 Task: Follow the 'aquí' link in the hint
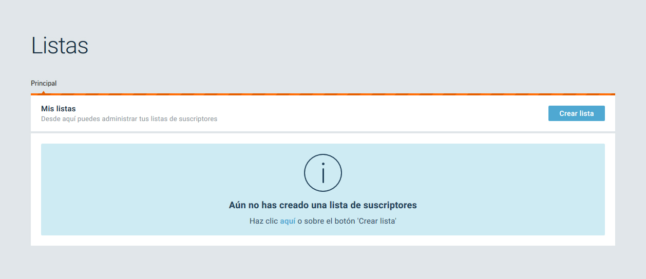coord(287,221)
